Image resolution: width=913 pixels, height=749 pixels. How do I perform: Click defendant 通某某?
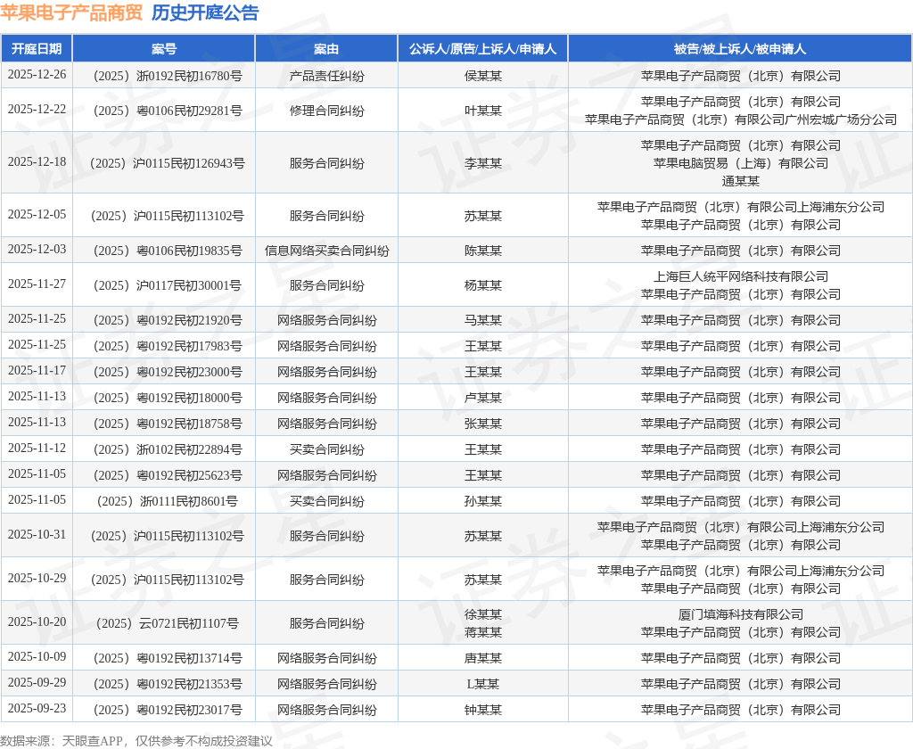pos(741,181)
